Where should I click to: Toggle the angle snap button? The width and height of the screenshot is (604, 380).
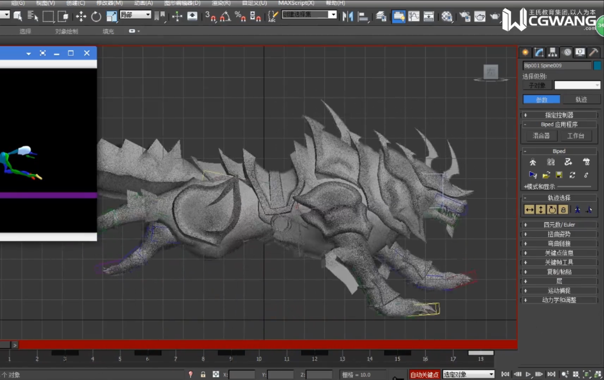pyautogui.click(x=225, y=16)
